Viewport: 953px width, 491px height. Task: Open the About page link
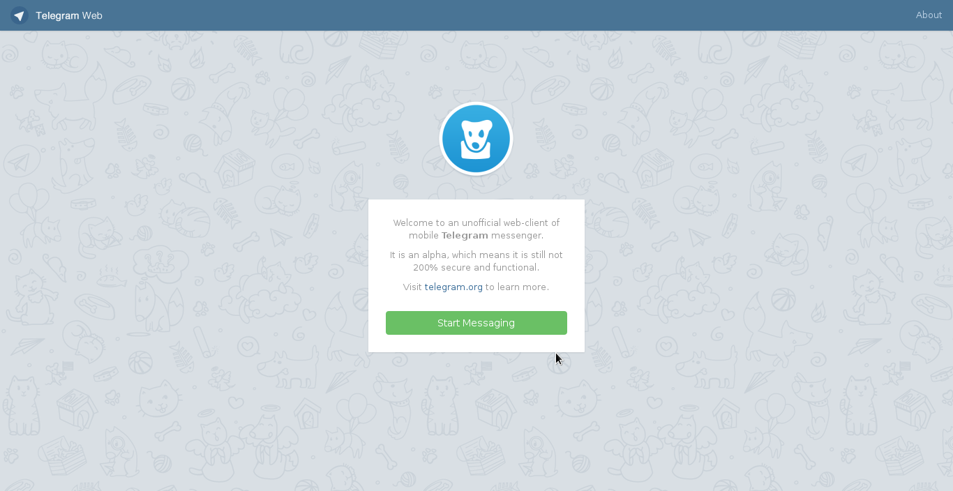929,15
